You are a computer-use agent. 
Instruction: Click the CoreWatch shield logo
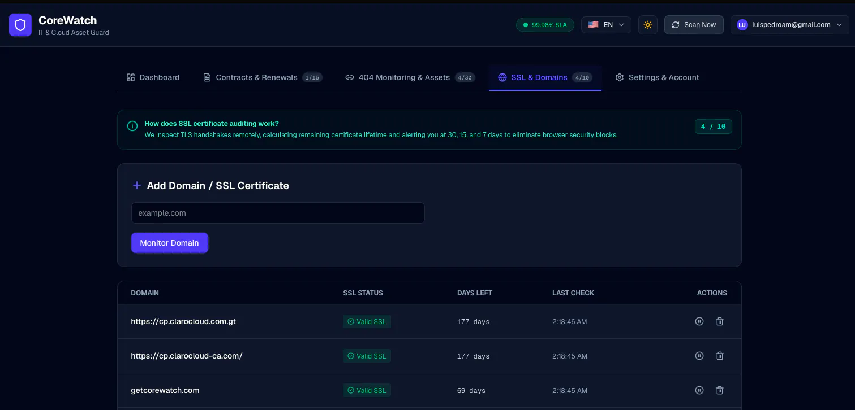(20, 25)
